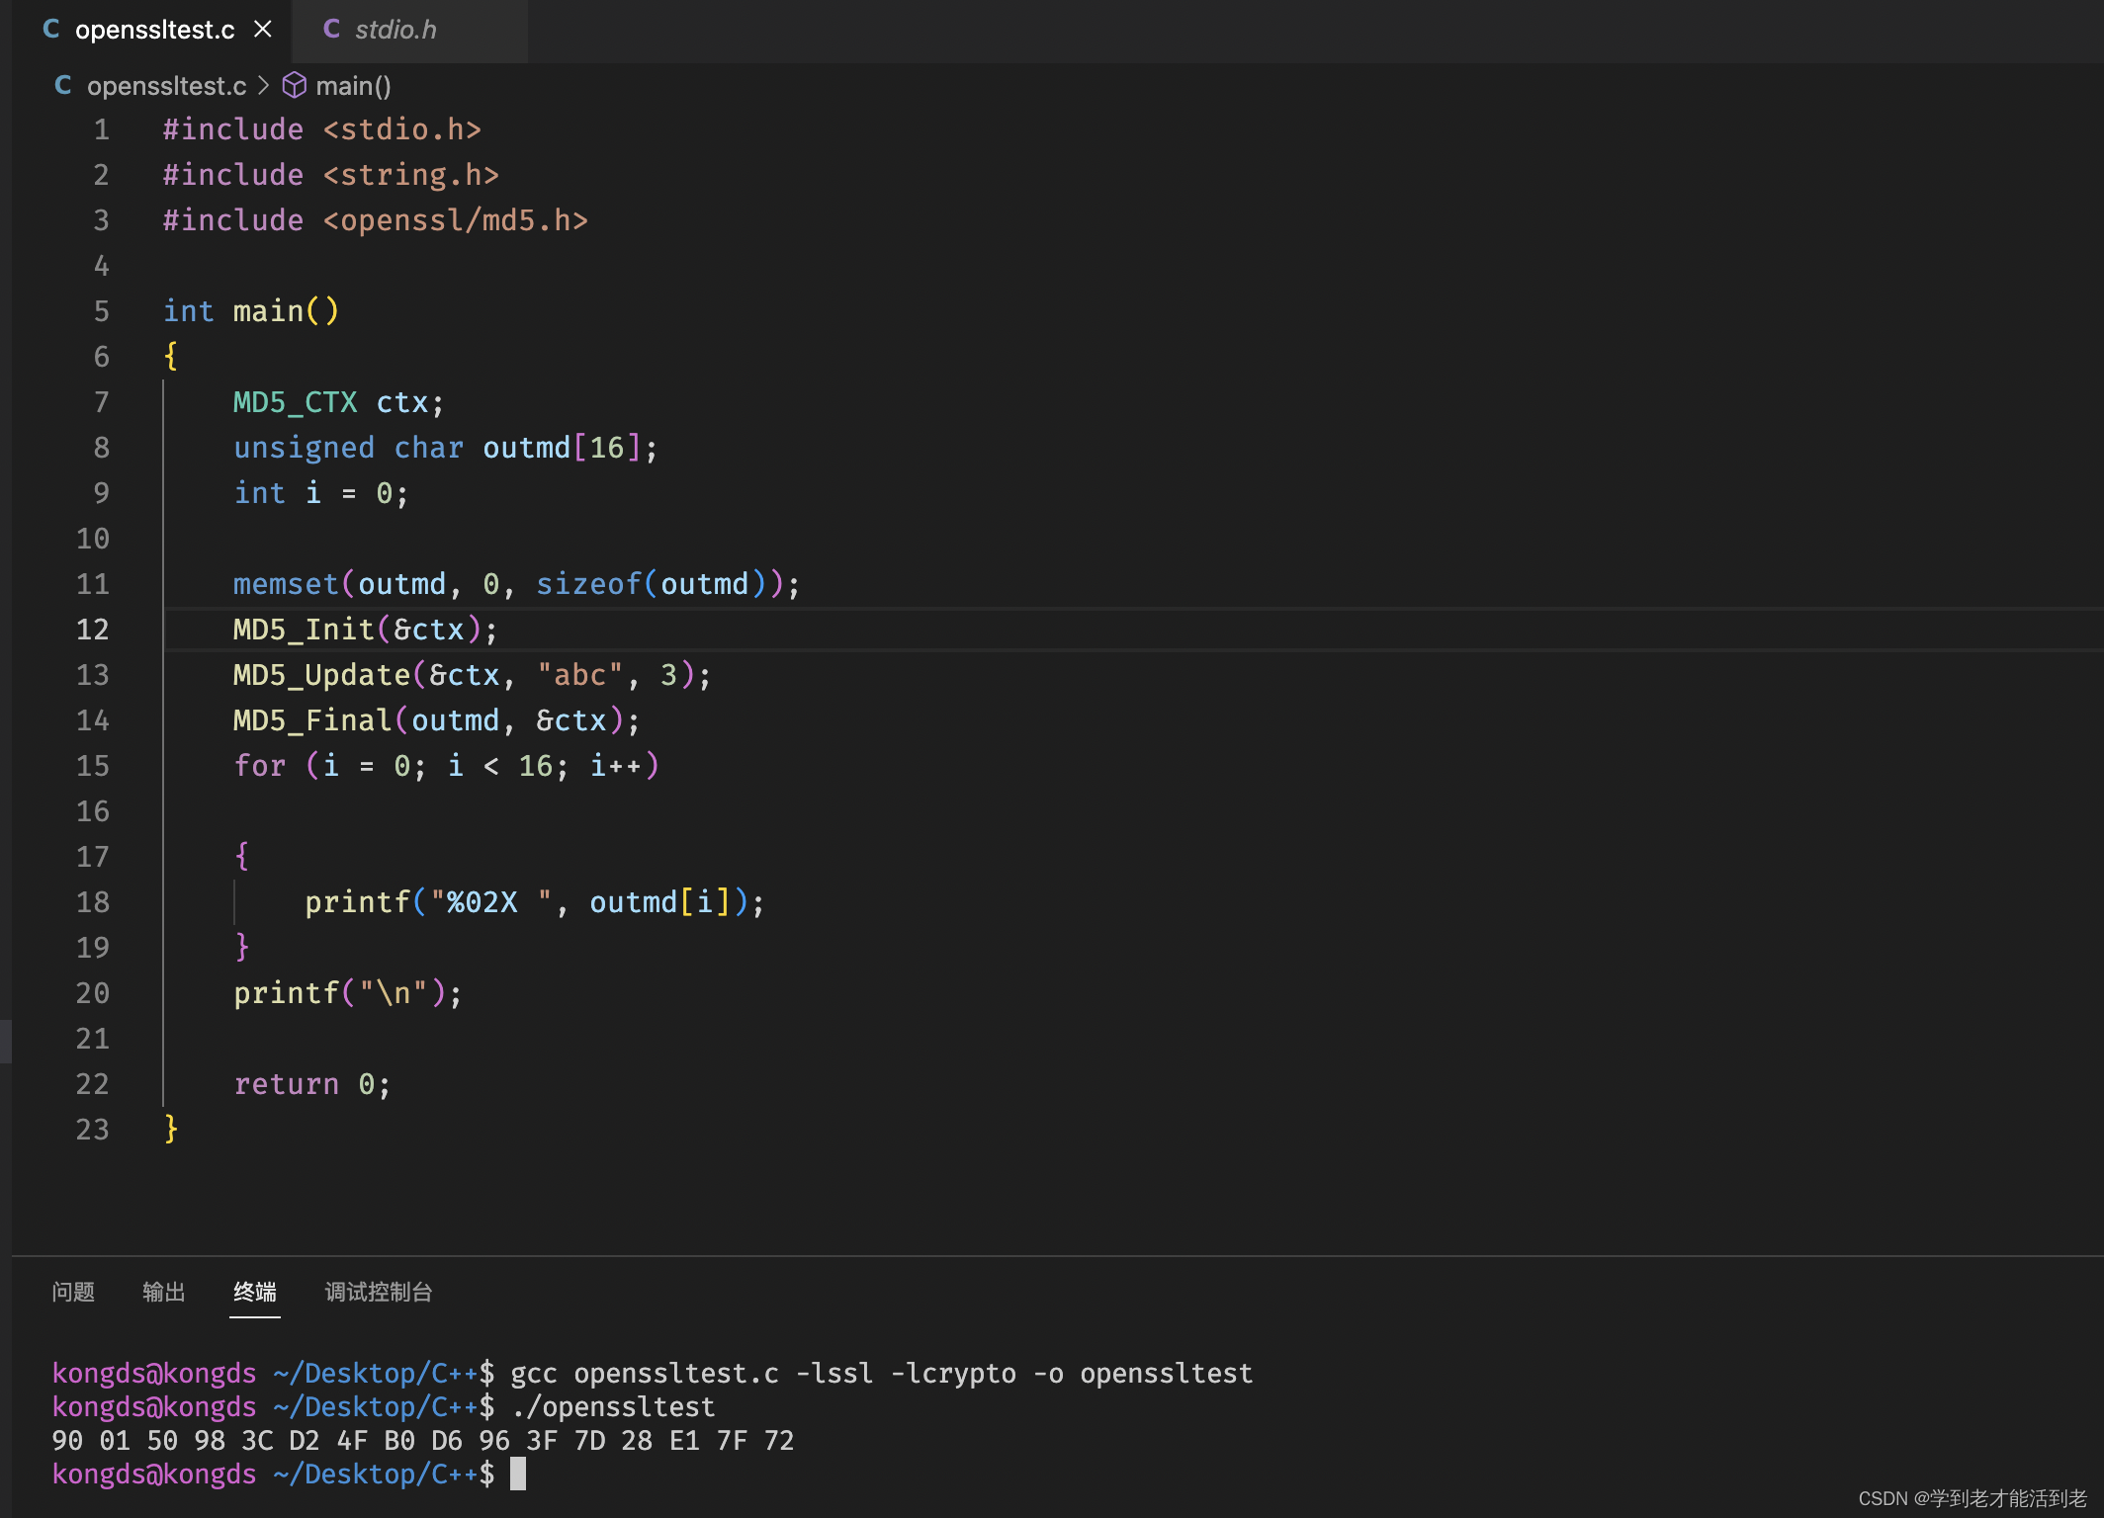Close the openssltest.c tab

[263, 30]
